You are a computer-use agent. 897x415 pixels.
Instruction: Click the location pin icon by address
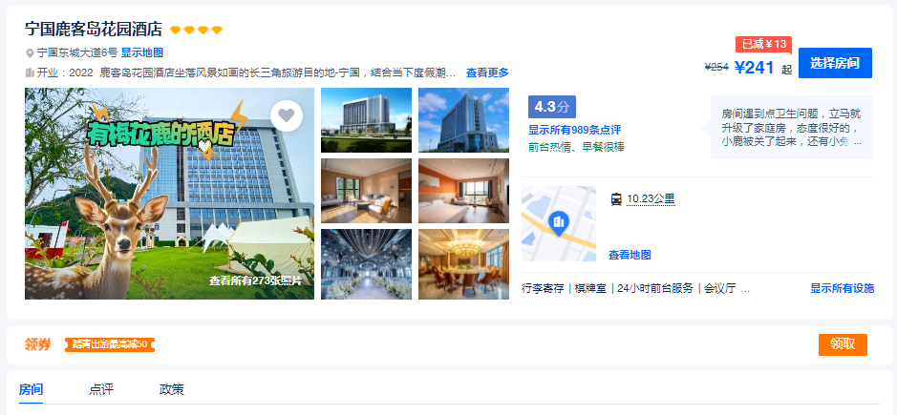[x=30, y=53]
